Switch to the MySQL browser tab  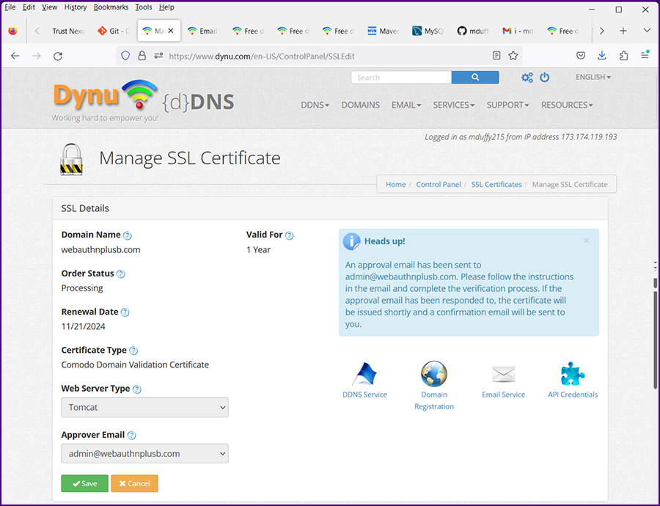coord(428,31)
